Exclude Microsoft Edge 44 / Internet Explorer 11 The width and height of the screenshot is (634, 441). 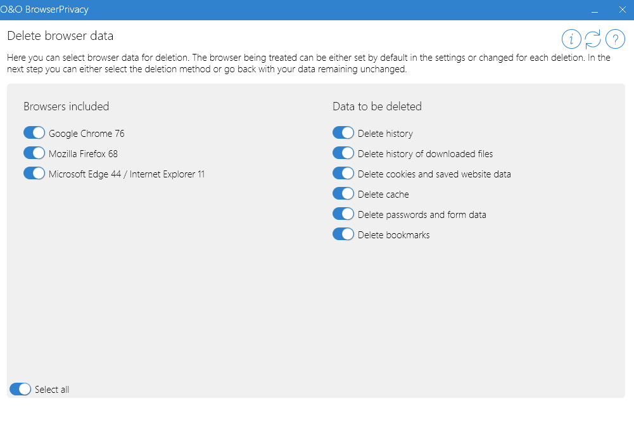34,173
